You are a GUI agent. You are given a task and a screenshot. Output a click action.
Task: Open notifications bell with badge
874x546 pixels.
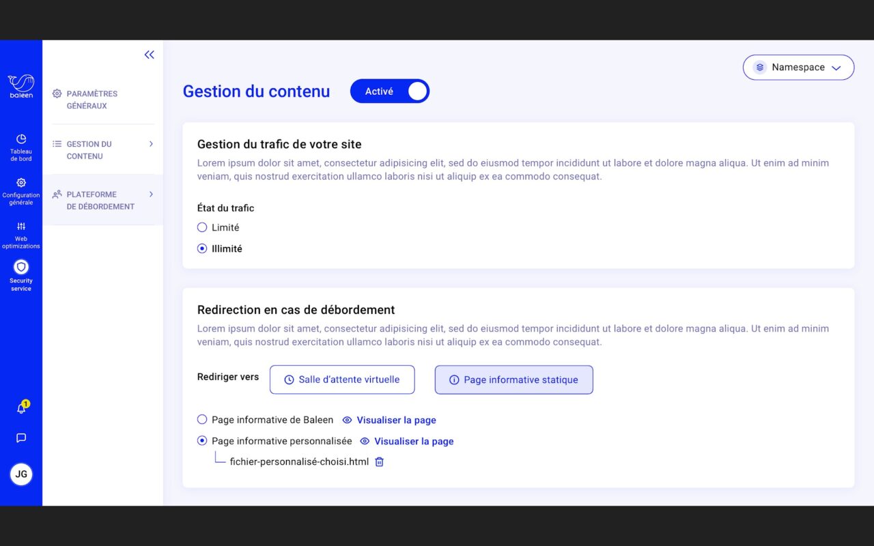pyautogui.click(x=22, y=407)
